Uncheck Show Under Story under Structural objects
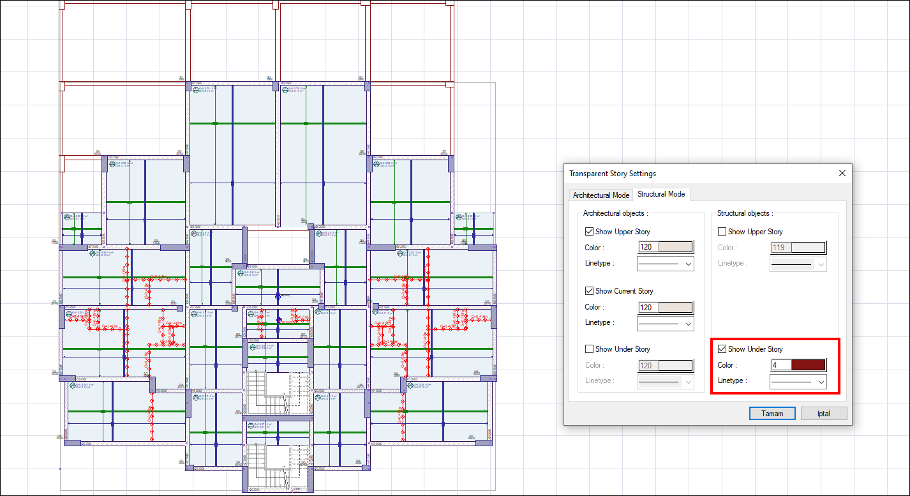 [722, 349]
